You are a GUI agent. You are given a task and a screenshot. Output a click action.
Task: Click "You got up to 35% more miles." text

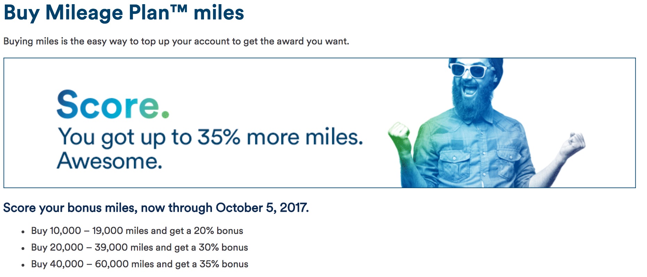tap(210, 137)
